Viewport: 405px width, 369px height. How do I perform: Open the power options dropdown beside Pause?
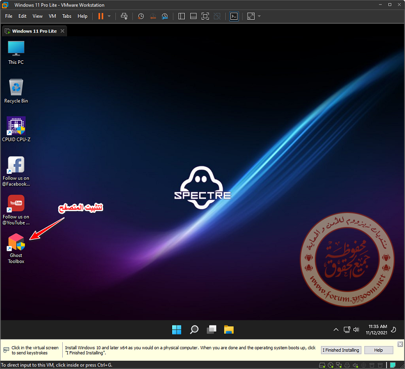tap(109, 16)
